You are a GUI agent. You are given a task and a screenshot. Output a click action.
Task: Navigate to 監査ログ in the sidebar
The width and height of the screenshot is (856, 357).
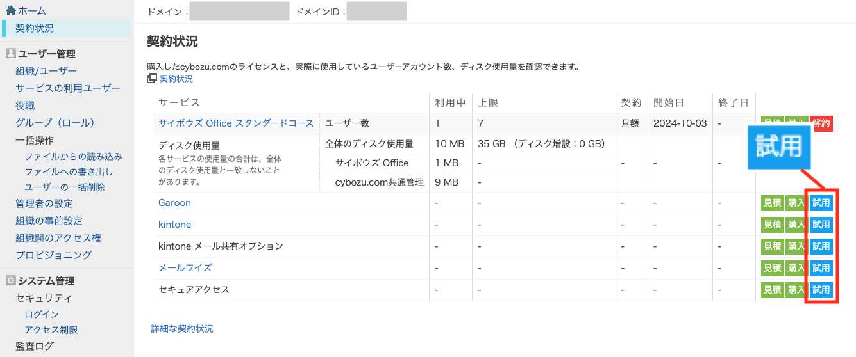(x=35, y=346)
